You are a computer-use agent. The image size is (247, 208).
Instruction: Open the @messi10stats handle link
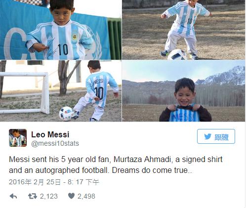(55, 143)
